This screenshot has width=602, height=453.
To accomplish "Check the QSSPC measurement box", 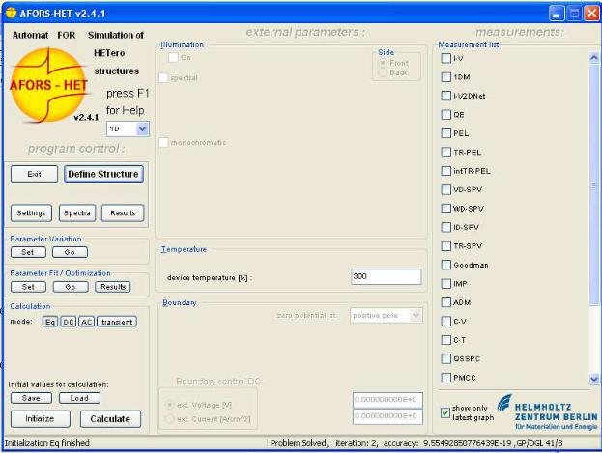I will (x=445, y=359).
